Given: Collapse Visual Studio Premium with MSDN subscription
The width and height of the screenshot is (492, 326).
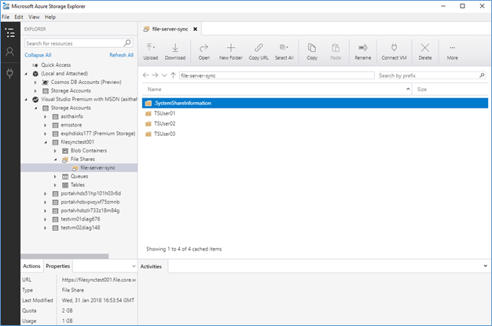Looking at the screenshot, I should coord(26,100).
